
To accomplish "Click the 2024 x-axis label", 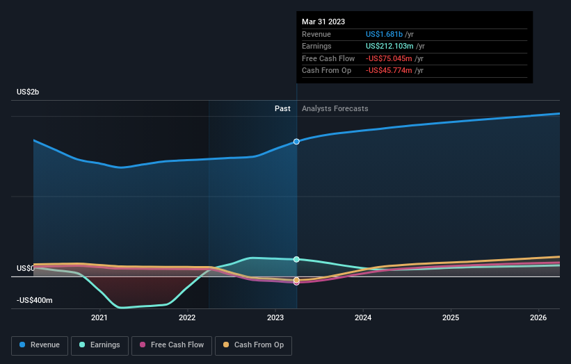I will (363, 318).
